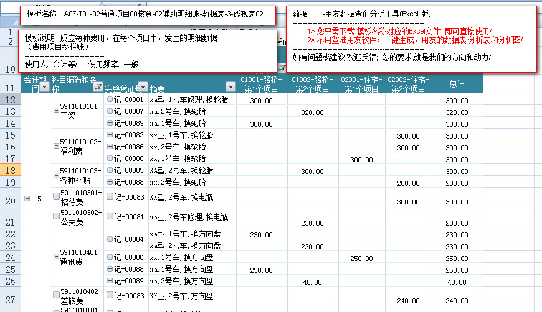
Task: Select the 02002-住宅-第2个项目 column header
Action: point(409,84)
